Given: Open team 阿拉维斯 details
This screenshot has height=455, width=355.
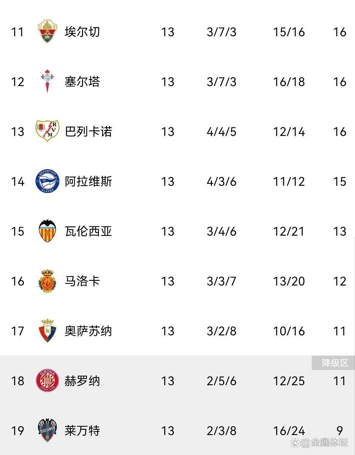Looking at the screenshot, I should [88, 181].
